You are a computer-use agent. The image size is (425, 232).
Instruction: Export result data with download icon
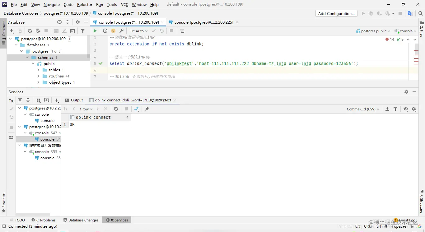(387, 109)
